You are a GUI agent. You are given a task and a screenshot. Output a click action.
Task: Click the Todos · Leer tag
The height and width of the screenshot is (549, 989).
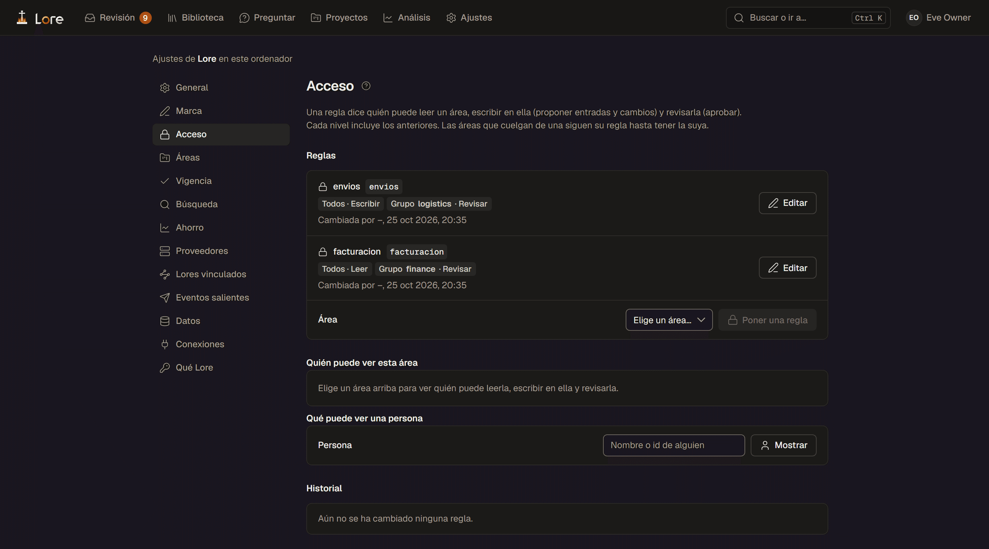(344, 269)
